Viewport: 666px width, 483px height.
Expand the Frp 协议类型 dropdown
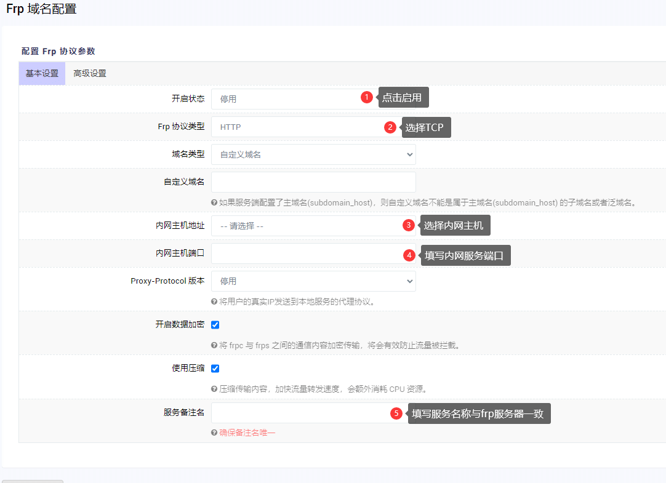(295, 127)
